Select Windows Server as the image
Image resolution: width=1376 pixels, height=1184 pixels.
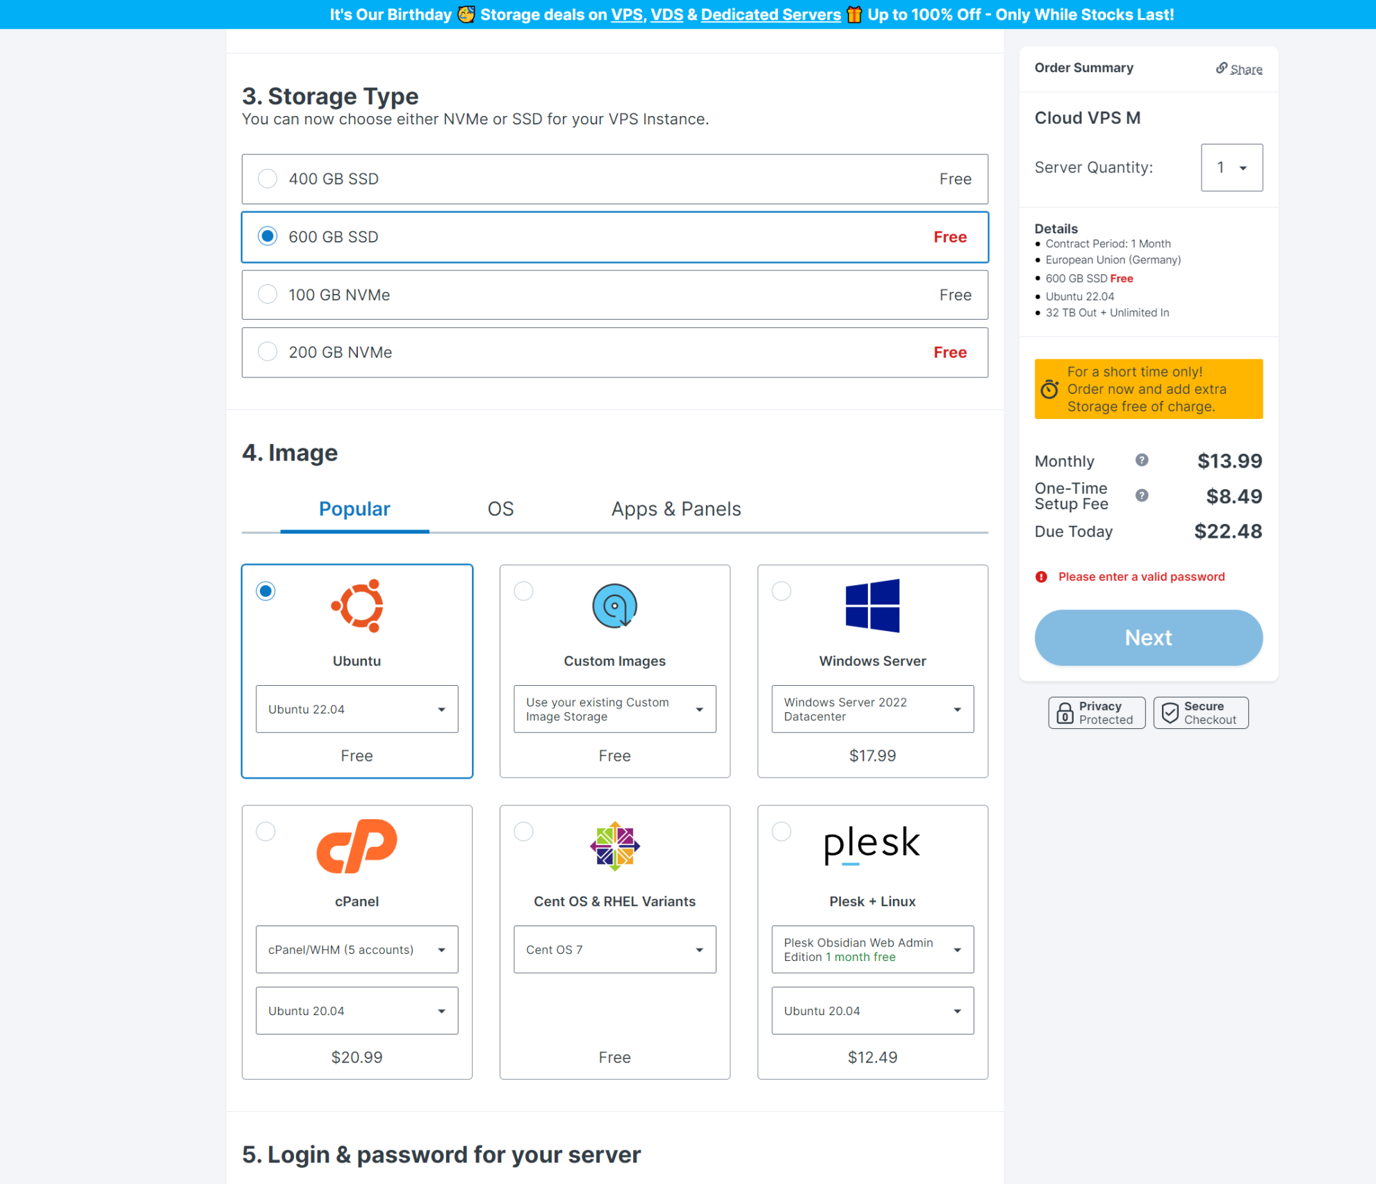pyautogui.click(x=781, y=591)
